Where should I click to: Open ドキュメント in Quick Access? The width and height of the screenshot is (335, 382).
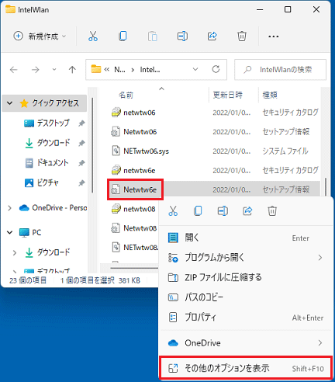(53, 163)
